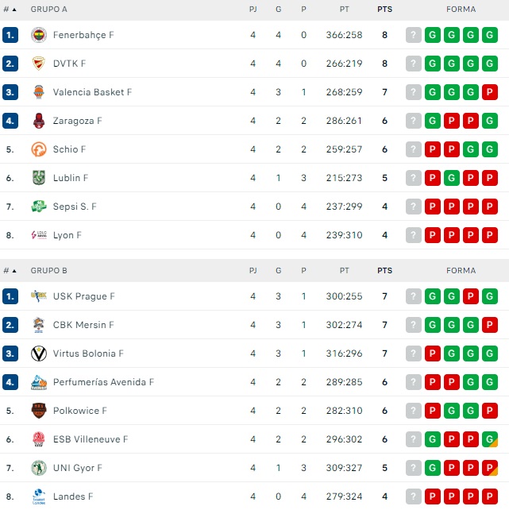Click the Valencia Basket F logo
This screenshot has width=509, height=510.
38,92
